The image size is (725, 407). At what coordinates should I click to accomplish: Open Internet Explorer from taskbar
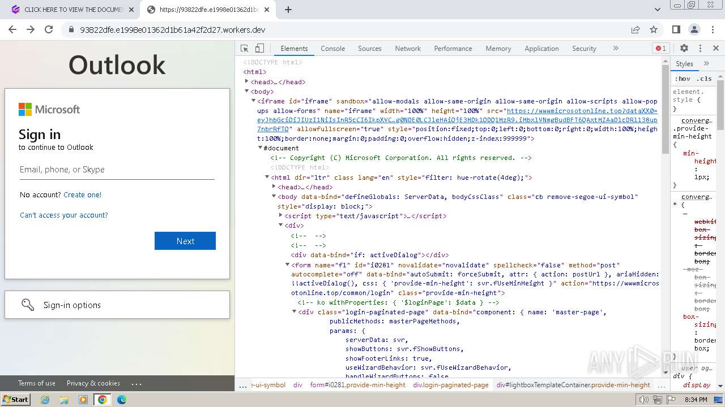pyautogui.click(x=45, y=400)
